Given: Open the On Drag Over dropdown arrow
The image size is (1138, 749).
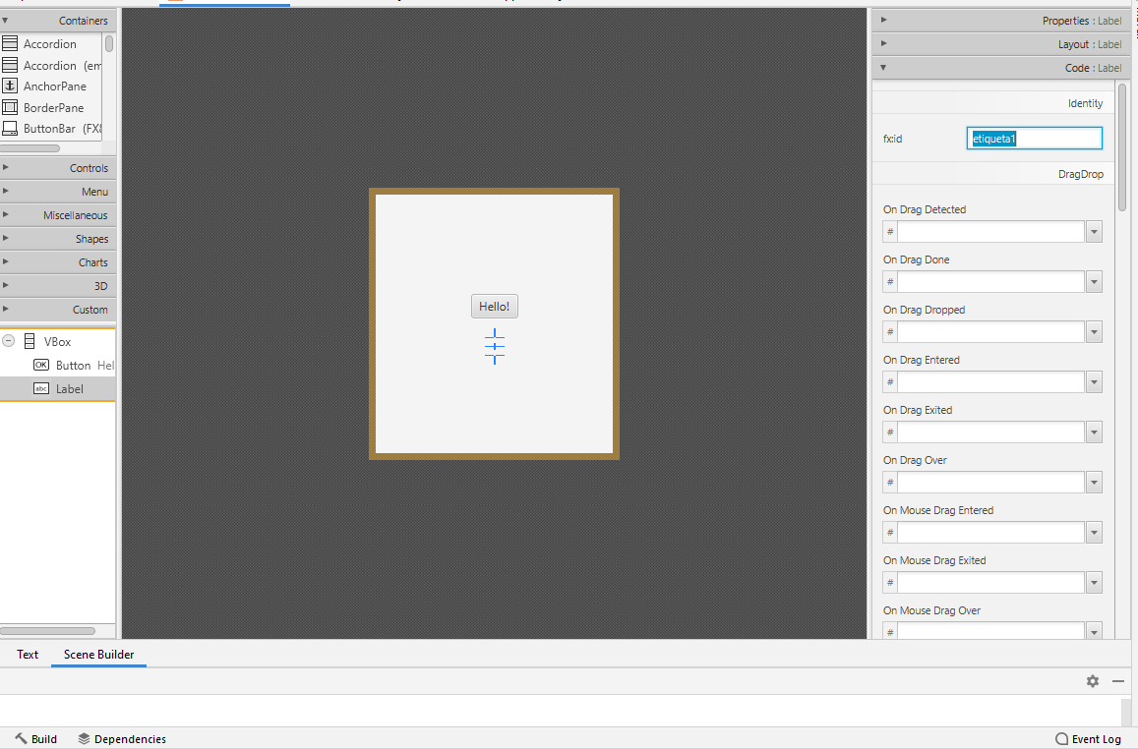Looking at the screenshot, I should pos(1094,483).
